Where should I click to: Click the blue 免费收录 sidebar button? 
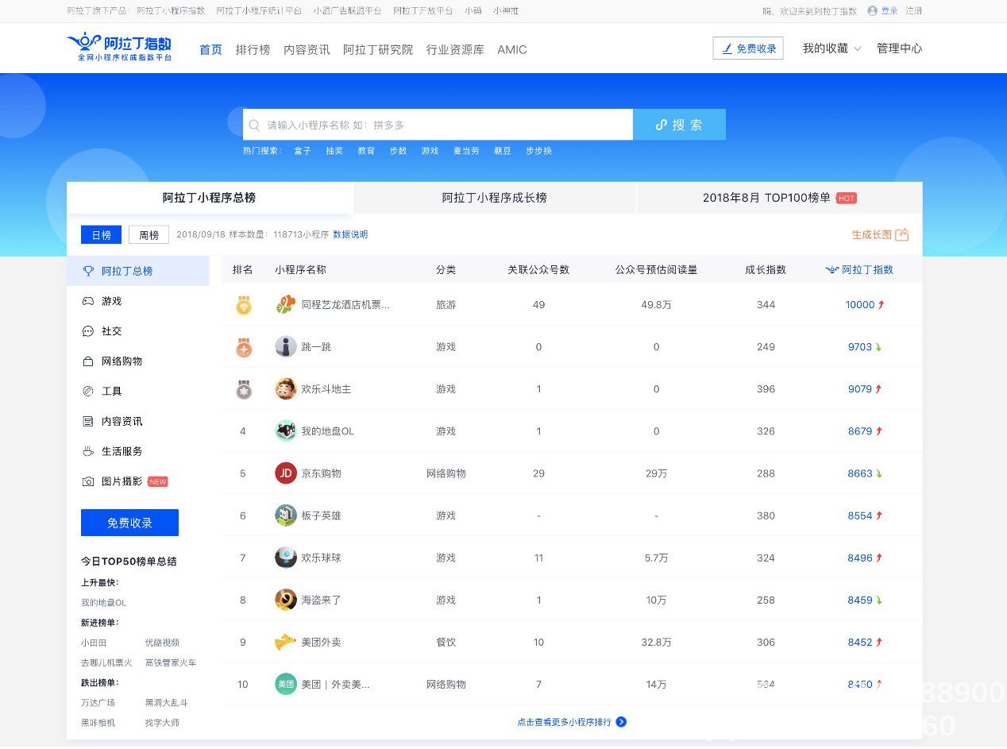129,523
